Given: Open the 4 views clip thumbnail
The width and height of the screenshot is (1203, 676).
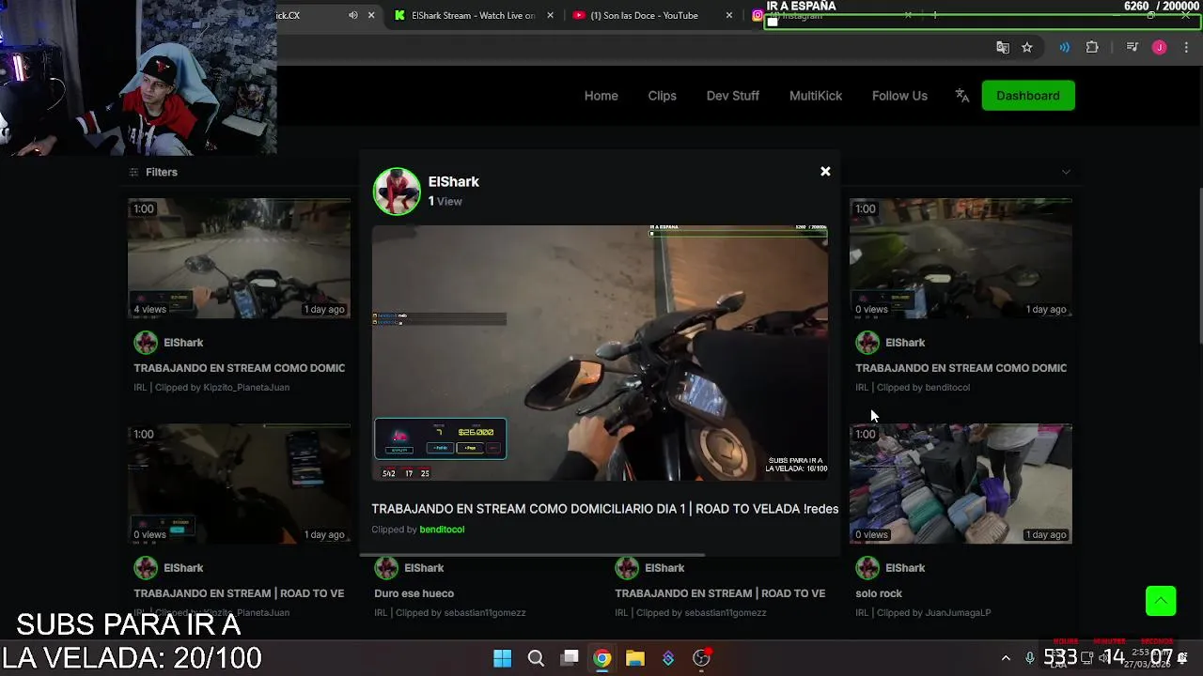Looking at the screenshot, I should (x=239, y=258).
